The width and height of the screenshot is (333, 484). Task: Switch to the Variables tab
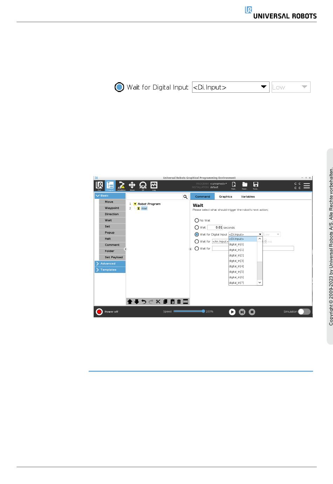click(x=248, y=197)
